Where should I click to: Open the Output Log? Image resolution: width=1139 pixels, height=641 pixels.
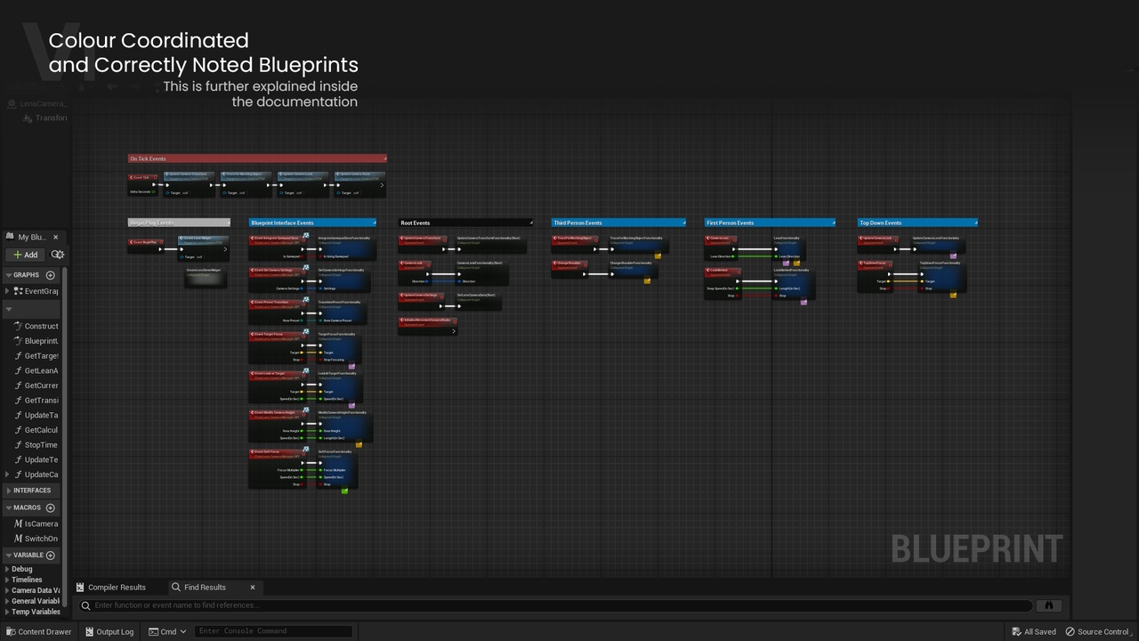[109, 632]
